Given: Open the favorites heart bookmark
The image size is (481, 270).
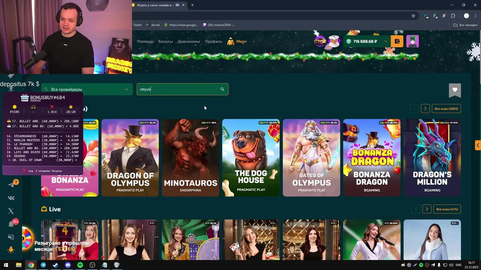Looking at the screenshot, I should tap(455, 90).
